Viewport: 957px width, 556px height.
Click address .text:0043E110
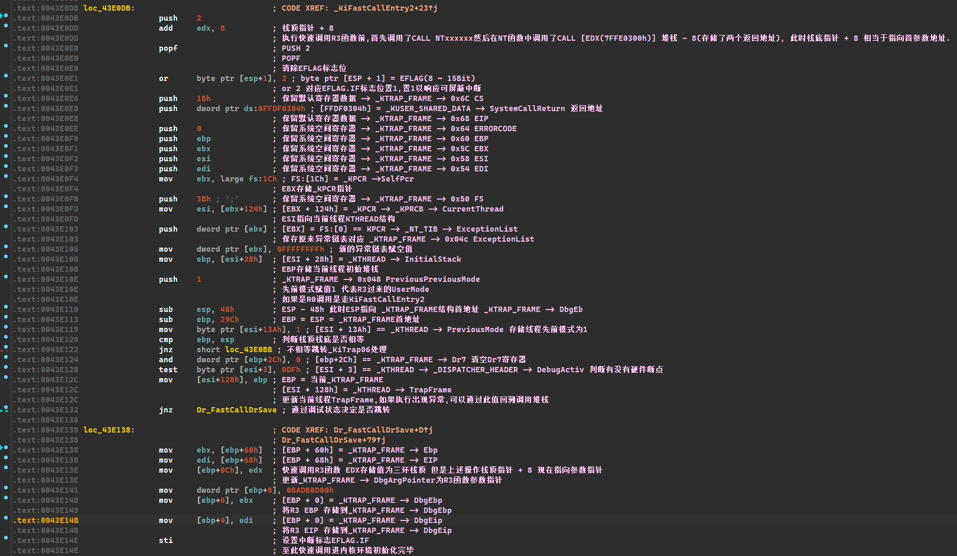tap(45, 310)
